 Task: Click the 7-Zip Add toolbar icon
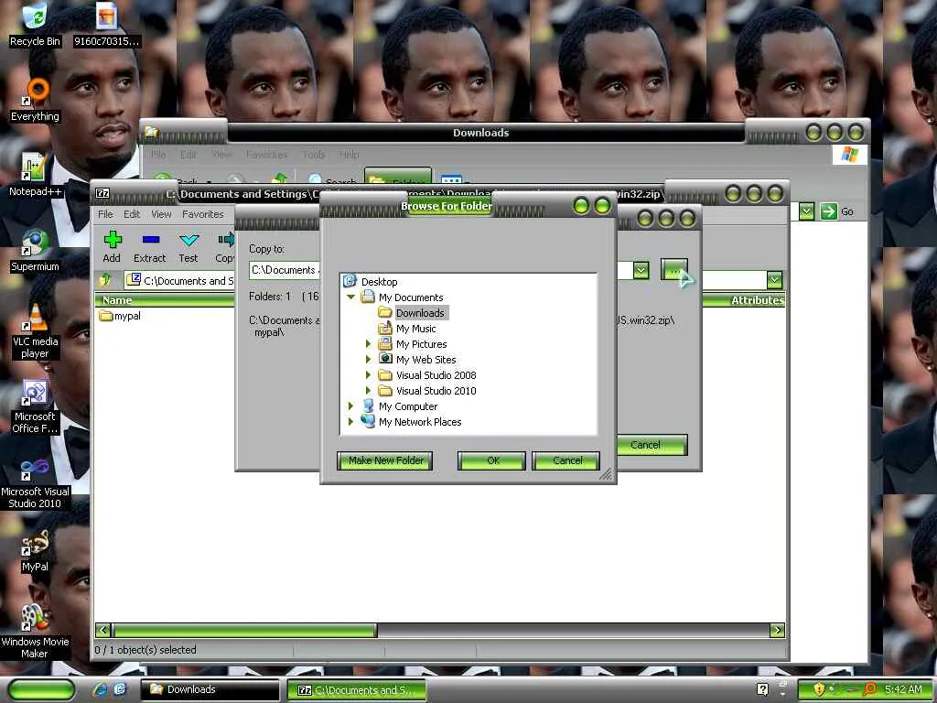pyautogui.click(x=112, y=247)
